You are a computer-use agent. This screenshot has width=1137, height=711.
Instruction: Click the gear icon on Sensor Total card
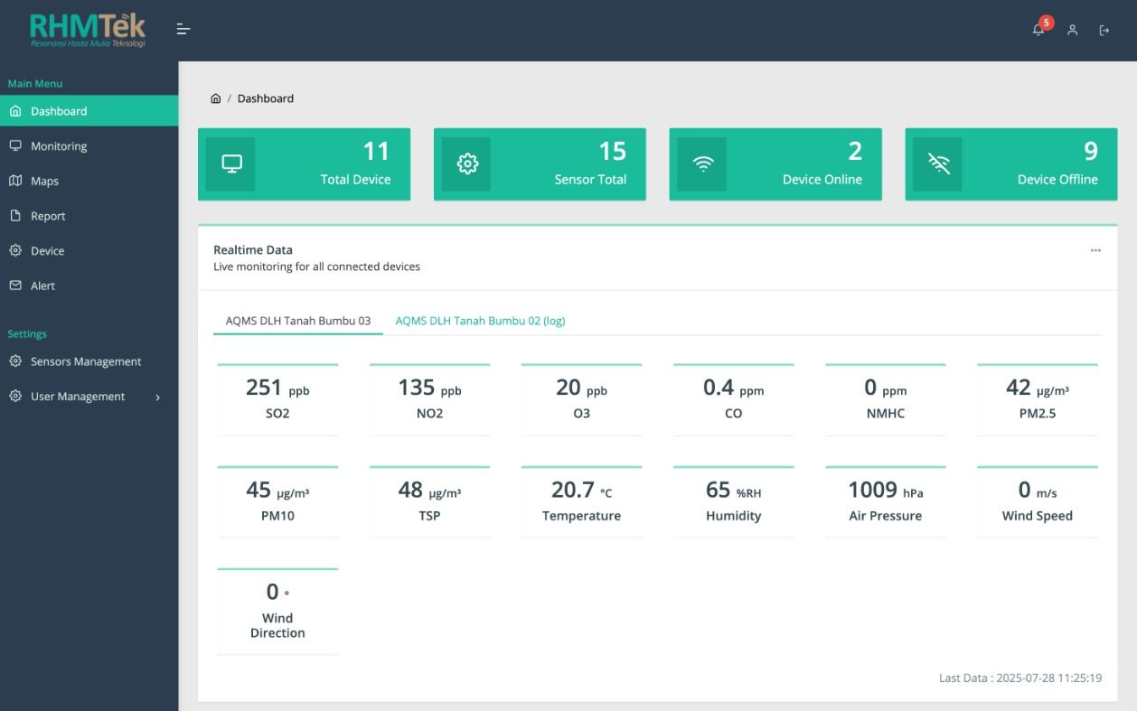point(466,164)
